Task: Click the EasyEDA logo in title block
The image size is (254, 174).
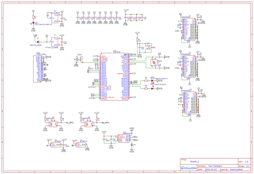Action: point(188,168)
